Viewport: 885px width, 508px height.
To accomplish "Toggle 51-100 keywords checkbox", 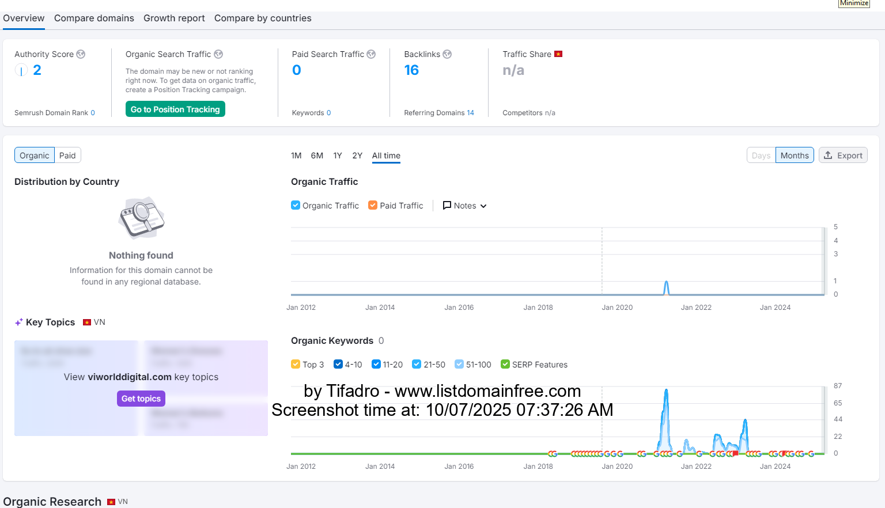I will tap(459, 364).
